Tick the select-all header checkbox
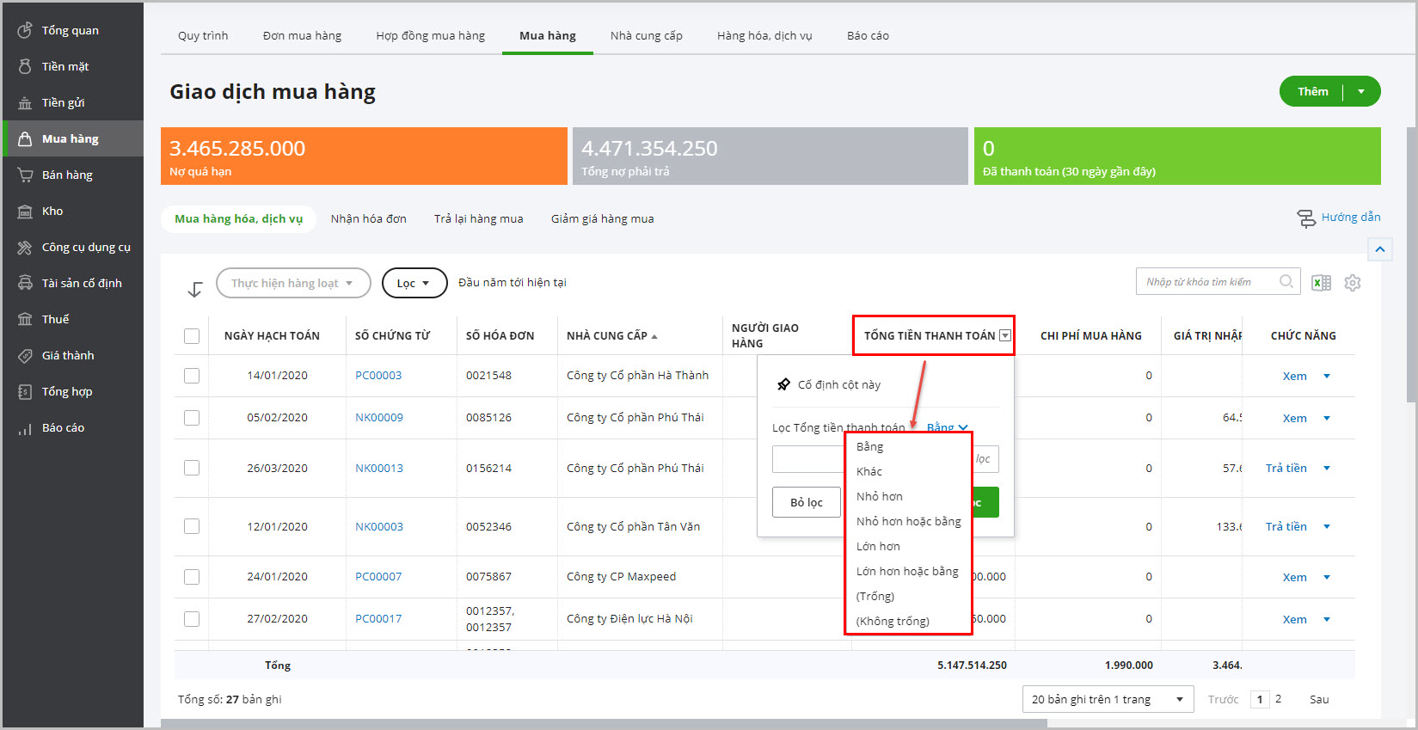Screen dimensions: 1418x730 tap(192, 336)
